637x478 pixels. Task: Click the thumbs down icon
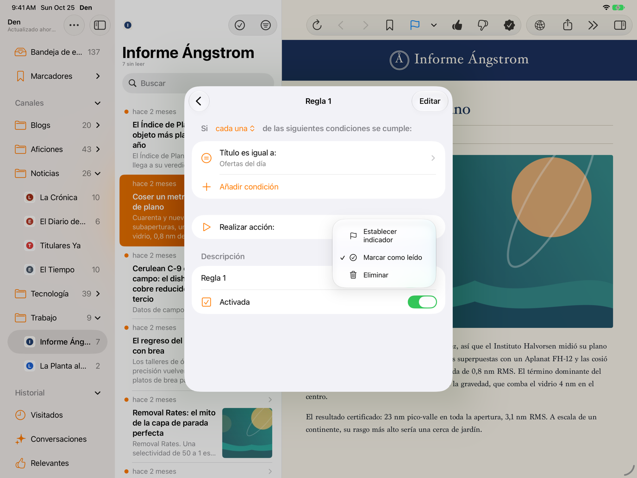pyautogui.click(x=483, y=25)
